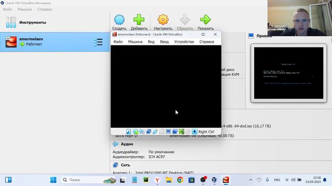Click the shared folders status icon
Image resolution: width=332 pixels, height=186 pixels.
(162, 132)
